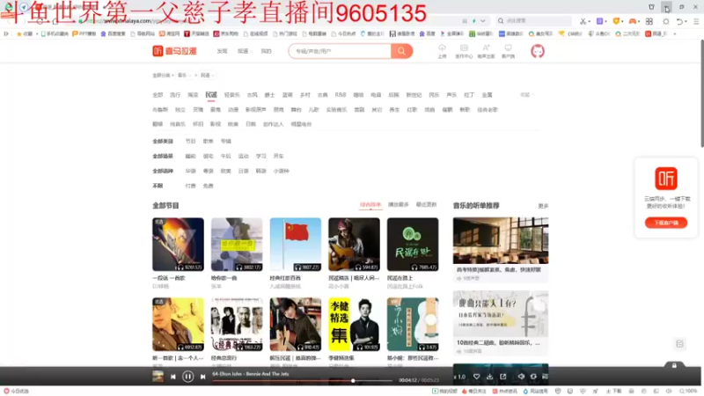Filter by the 免费 free option

coord(208,186)
